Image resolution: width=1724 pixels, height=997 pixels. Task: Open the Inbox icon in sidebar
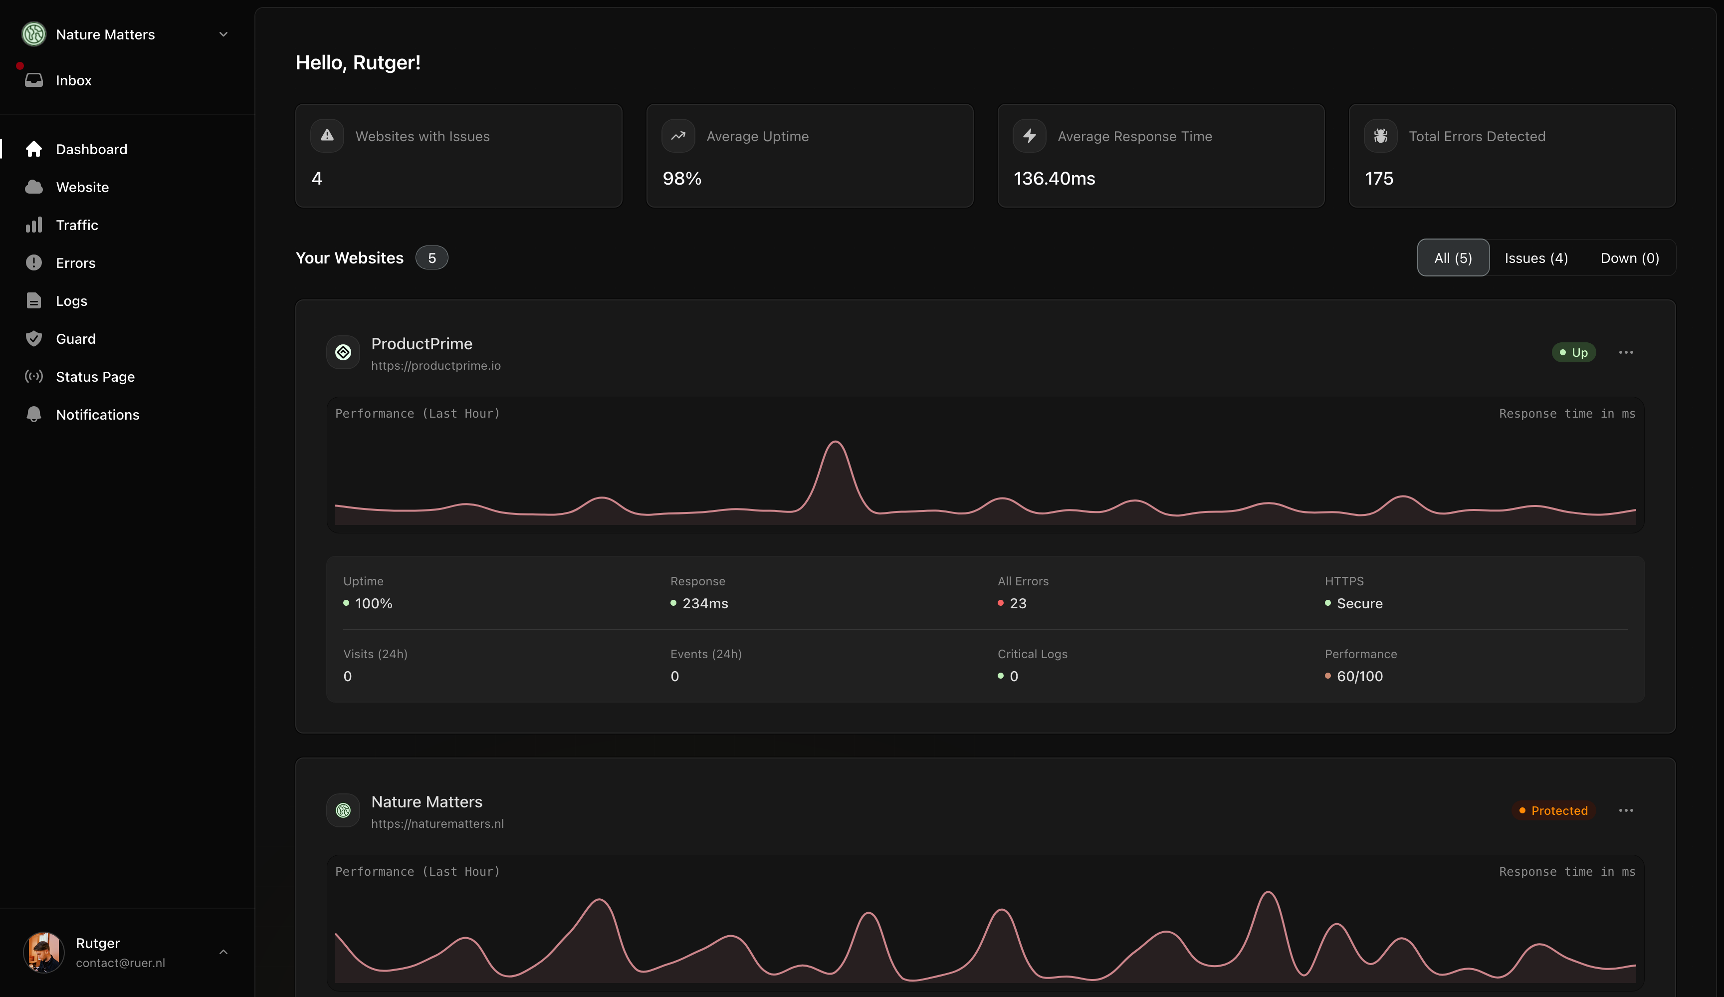33,80
